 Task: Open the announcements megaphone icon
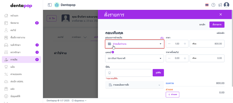[x=220, y=5]
